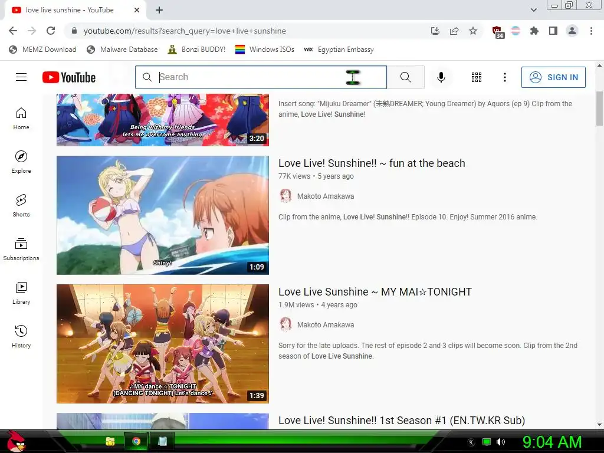The image size is (604, 453).
Task: Open Subscriptions in the sidebar
Action: point(21,250)
